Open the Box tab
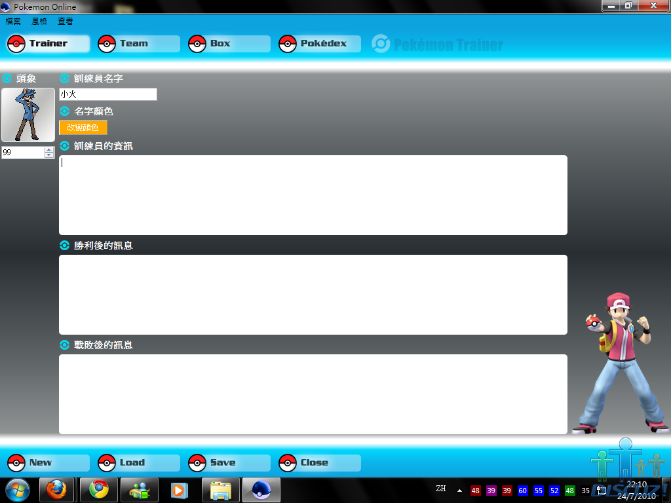 coord(229,44)
